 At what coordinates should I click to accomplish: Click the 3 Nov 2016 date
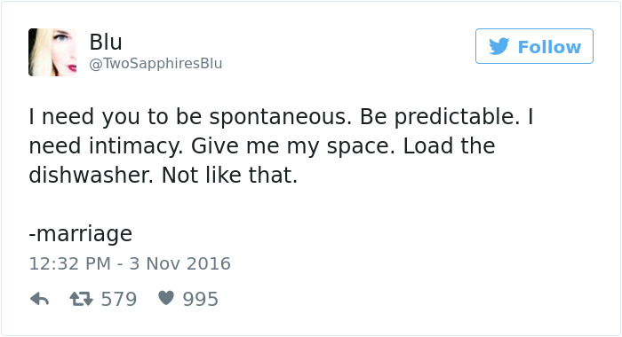(179, 263)
